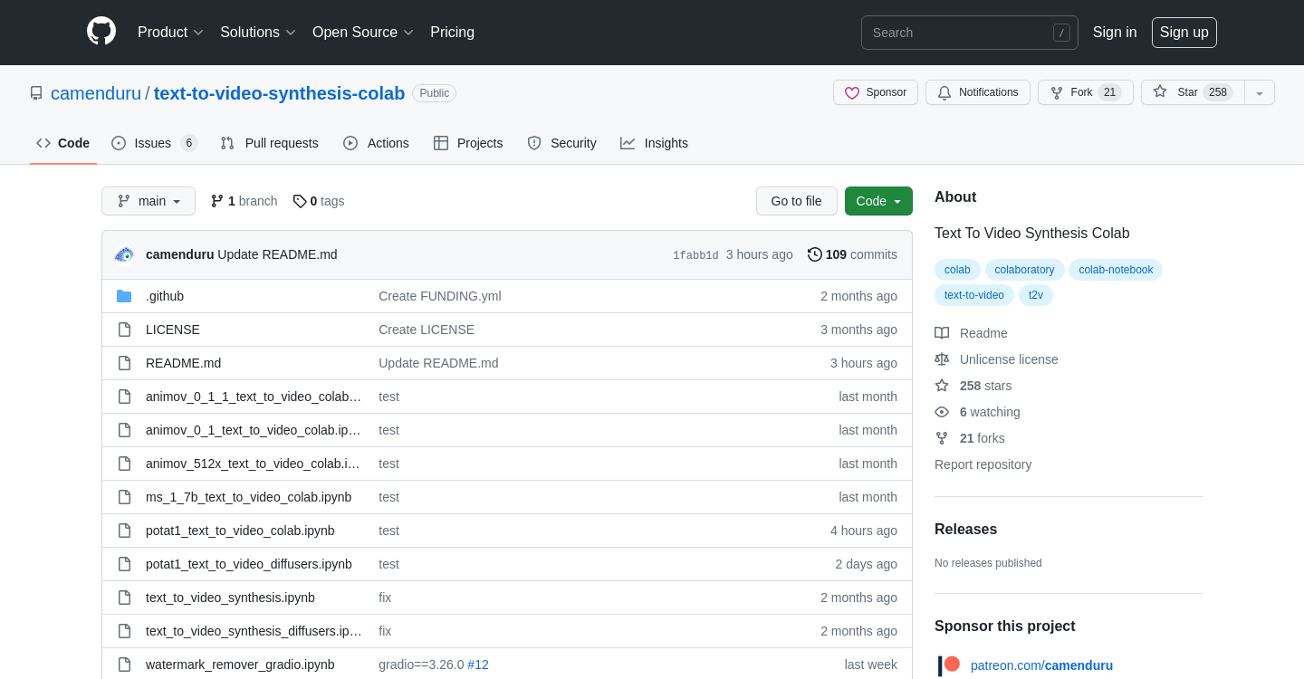
Task: Click the Patreon sponsor icon
Action: [948, 665]
